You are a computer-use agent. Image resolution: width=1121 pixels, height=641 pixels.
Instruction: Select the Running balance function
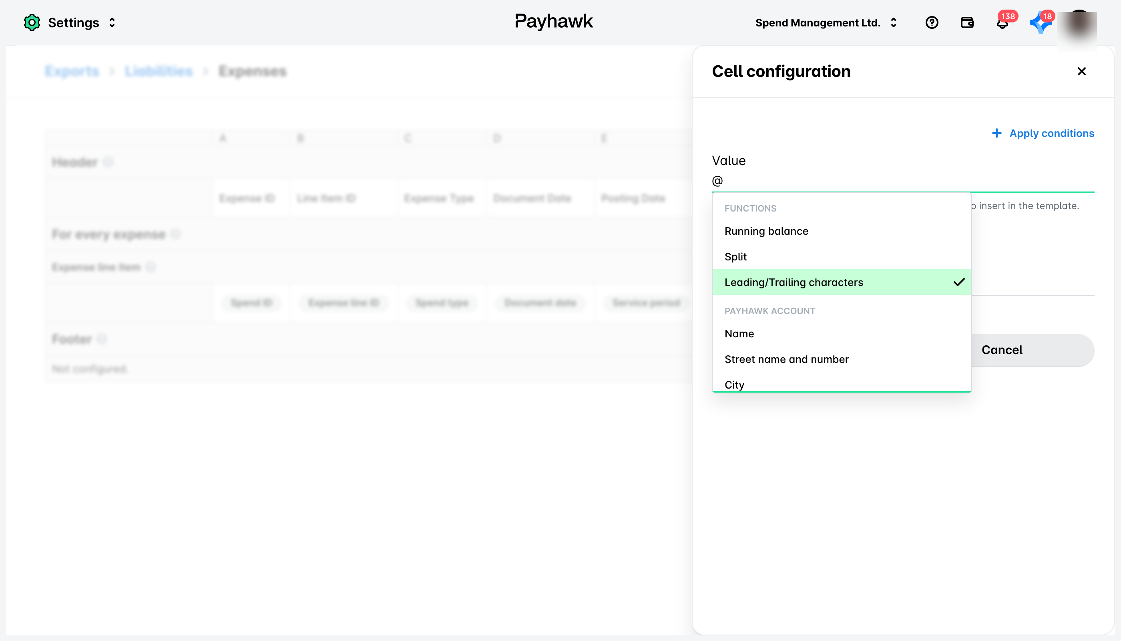(x=842, y=231)
